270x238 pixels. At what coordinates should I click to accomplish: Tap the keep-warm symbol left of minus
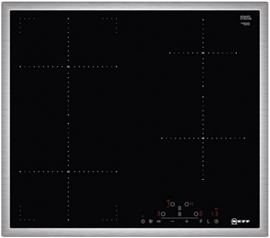(x=158, y=221)
